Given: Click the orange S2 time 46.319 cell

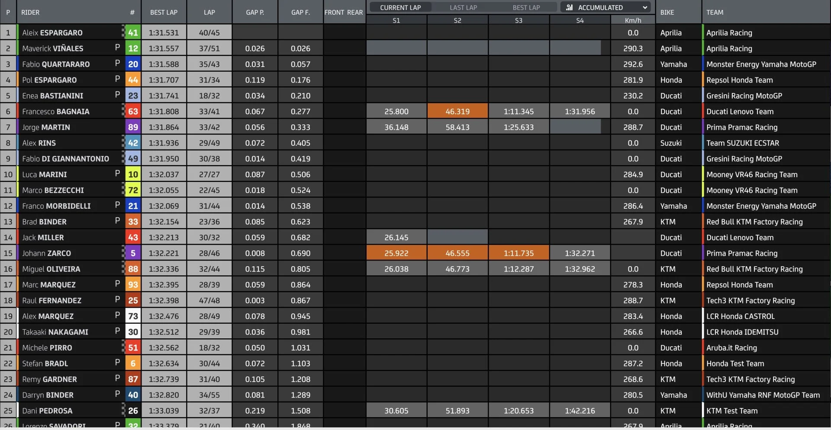Looking at the screenshot, I should point(457,111).
